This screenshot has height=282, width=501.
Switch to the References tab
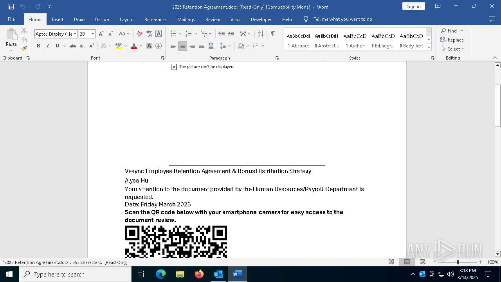point(155,19)
